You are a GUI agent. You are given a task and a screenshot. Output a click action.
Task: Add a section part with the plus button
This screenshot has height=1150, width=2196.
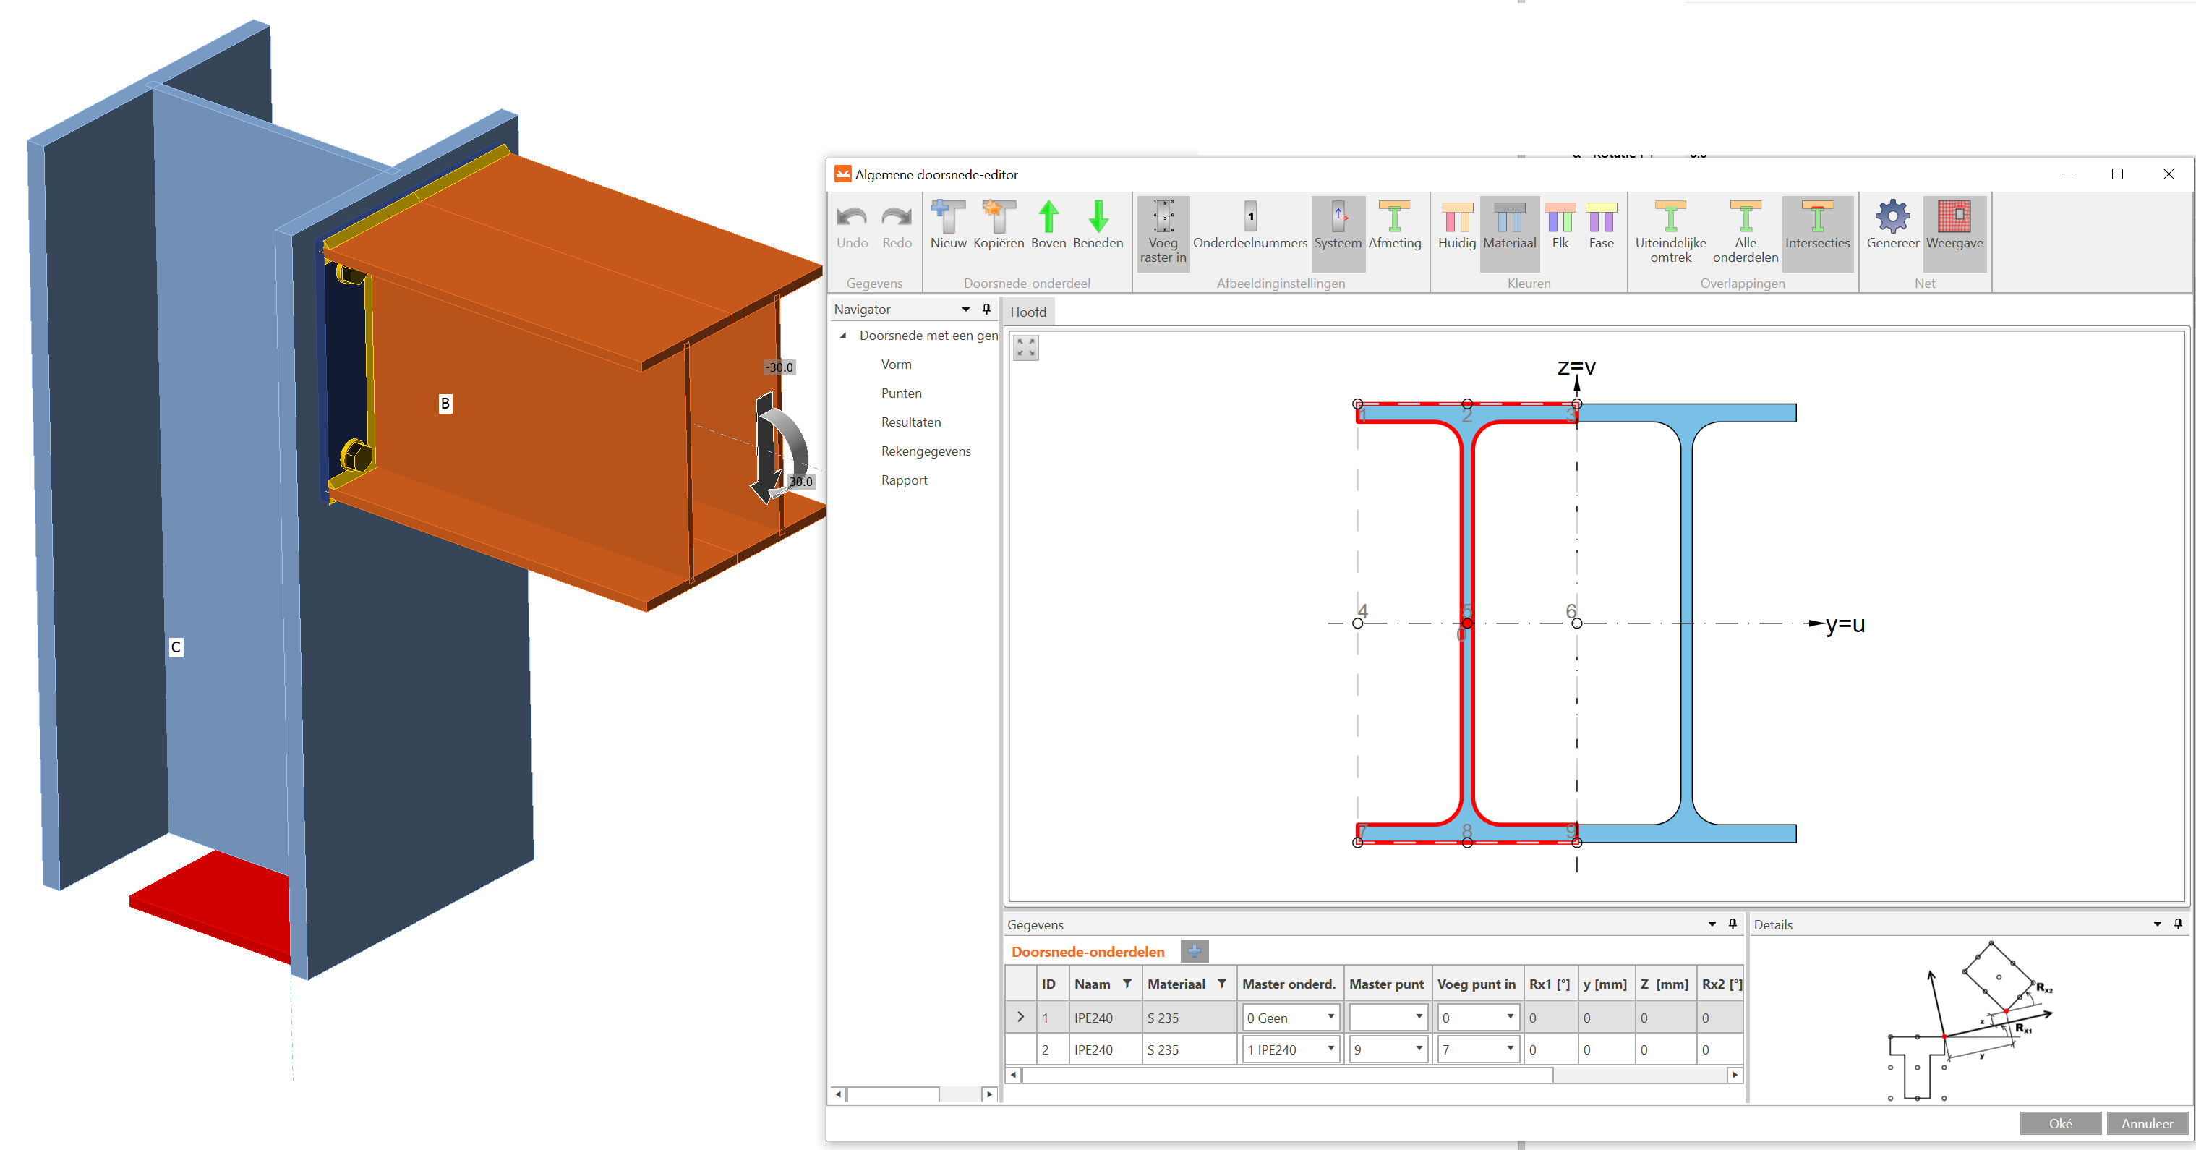click(1195, 950)
